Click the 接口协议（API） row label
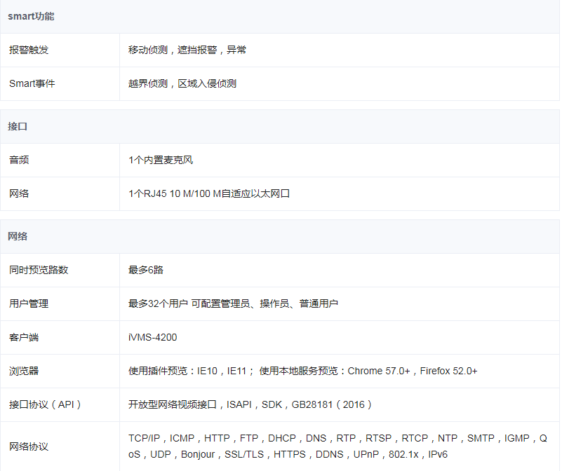Screen dimensions: 562x471 point(46,404)
